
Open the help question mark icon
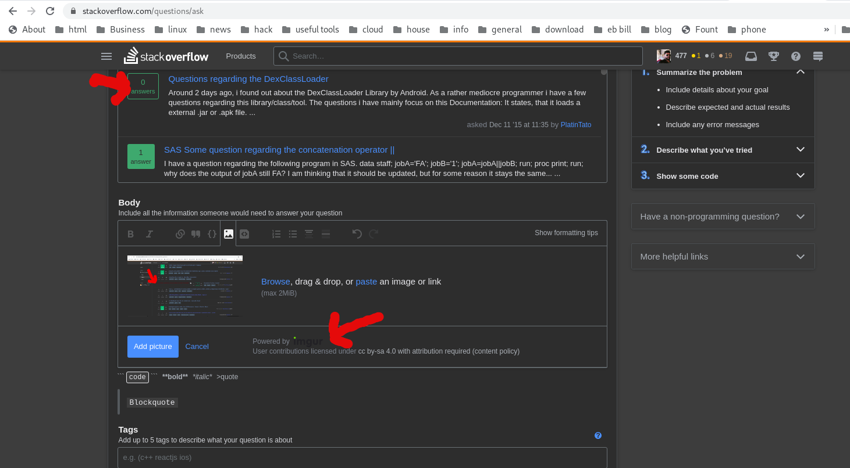pyautogui.click(x=796, y=56)
